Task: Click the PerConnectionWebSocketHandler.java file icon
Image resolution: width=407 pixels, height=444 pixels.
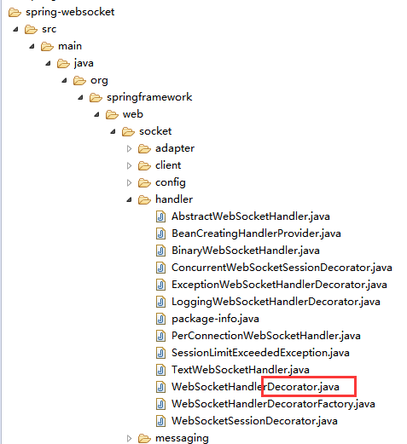Action: (x=160, y=336)
